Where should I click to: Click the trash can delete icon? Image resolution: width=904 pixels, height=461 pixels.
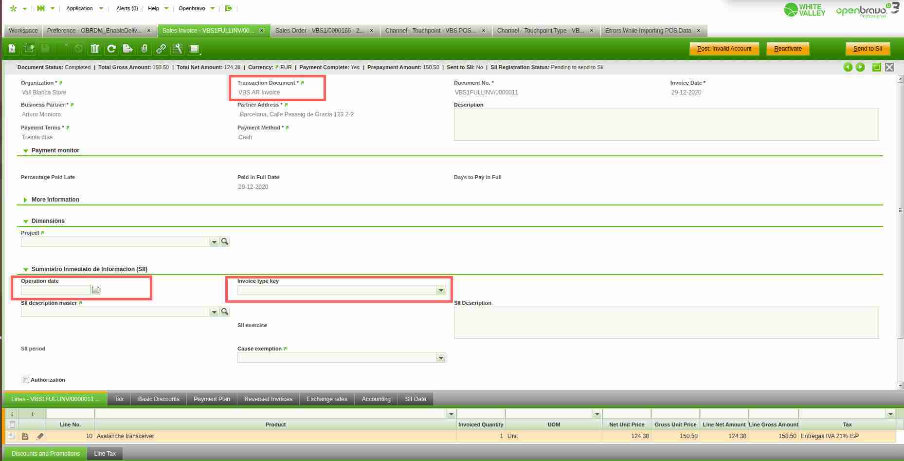tap(95, 49)
